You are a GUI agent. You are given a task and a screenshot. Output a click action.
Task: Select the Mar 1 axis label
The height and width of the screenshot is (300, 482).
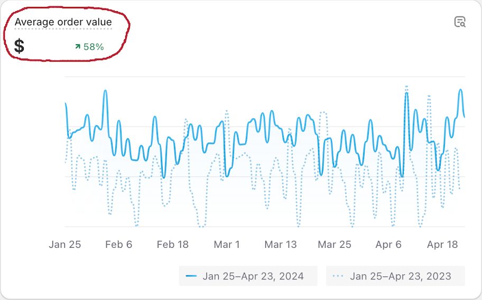tap(227, 245)
